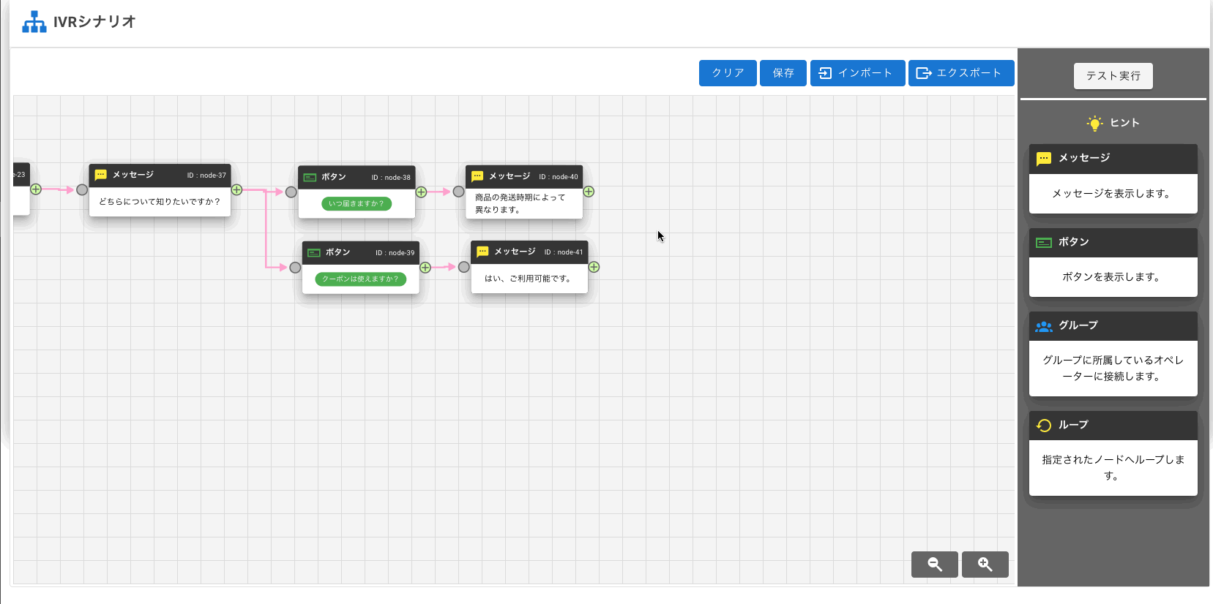Click the lightbulb hint icon
This screenshot has width=1213, height=604.
point(1094,123)
